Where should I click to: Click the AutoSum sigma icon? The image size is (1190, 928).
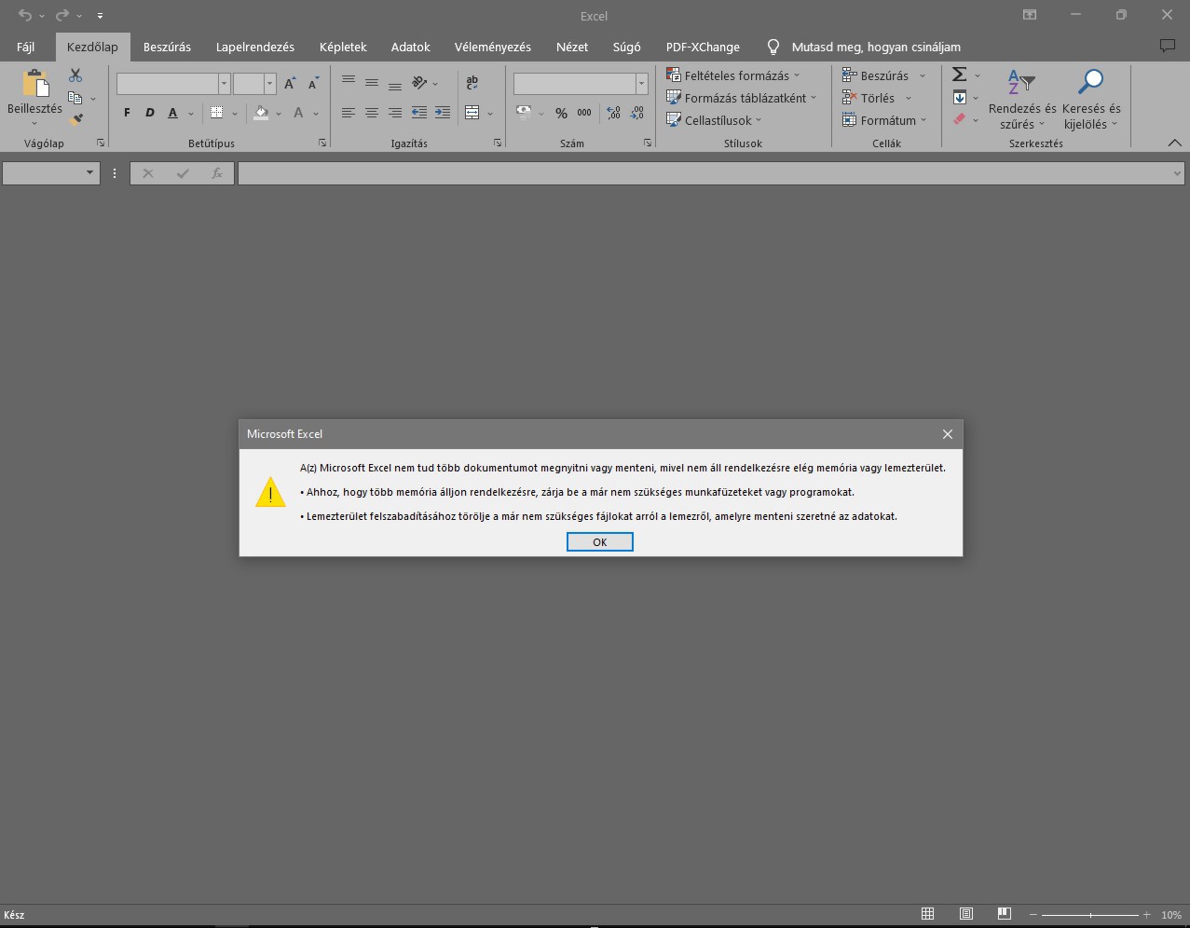click(959, 75)
